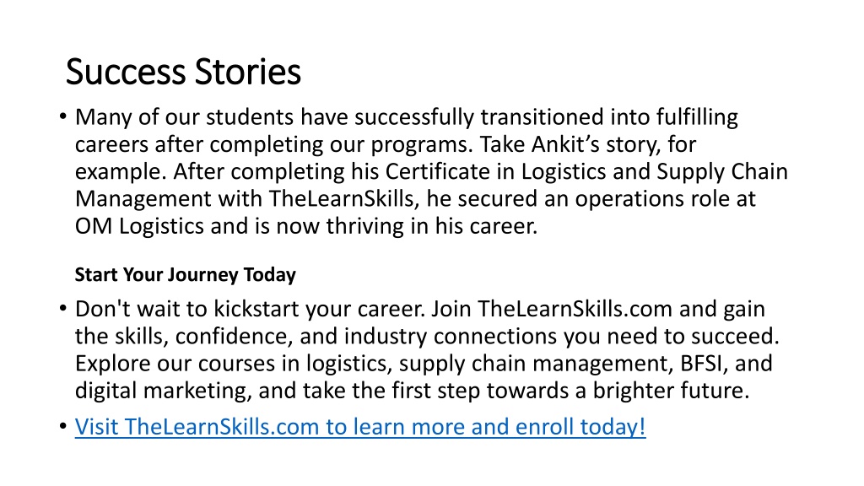Click 'TheLearnSkills.com' in the second paragraph
This screenshot has height=486, width=864.
pyautogui.click(x=575, y=309)
